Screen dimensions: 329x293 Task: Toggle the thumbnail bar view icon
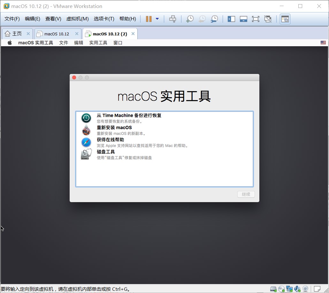coord(243,19)
